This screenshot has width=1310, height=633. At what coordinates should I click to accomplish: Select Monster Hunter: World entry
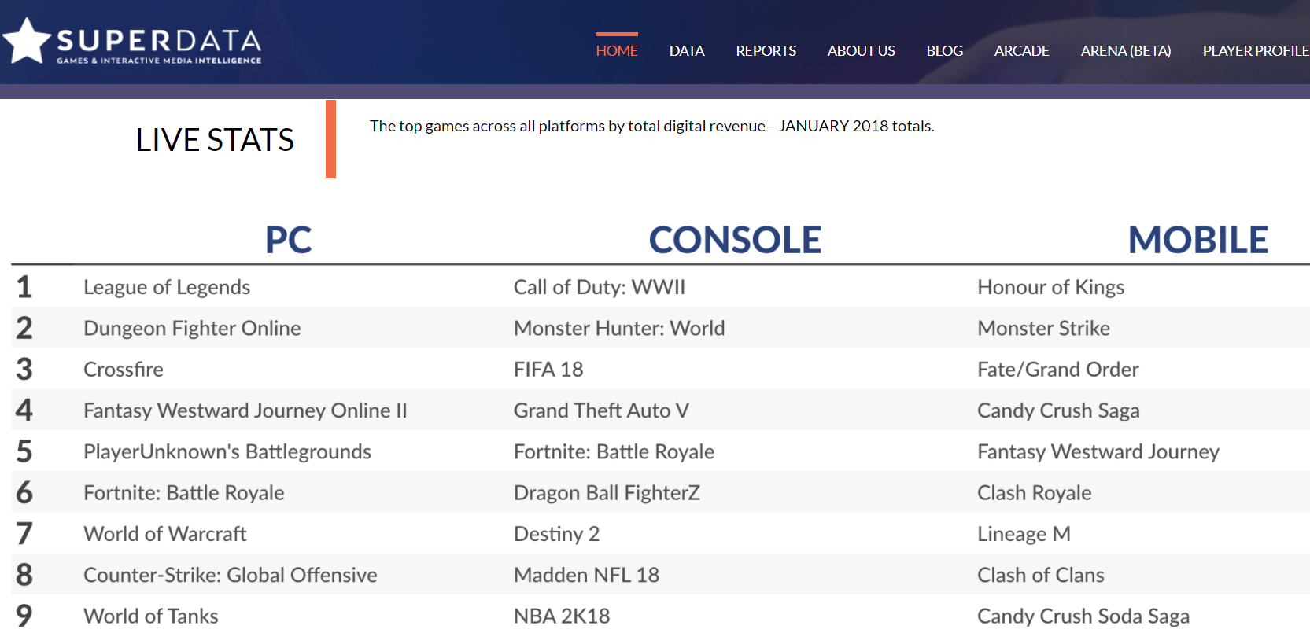pos(619,328)
